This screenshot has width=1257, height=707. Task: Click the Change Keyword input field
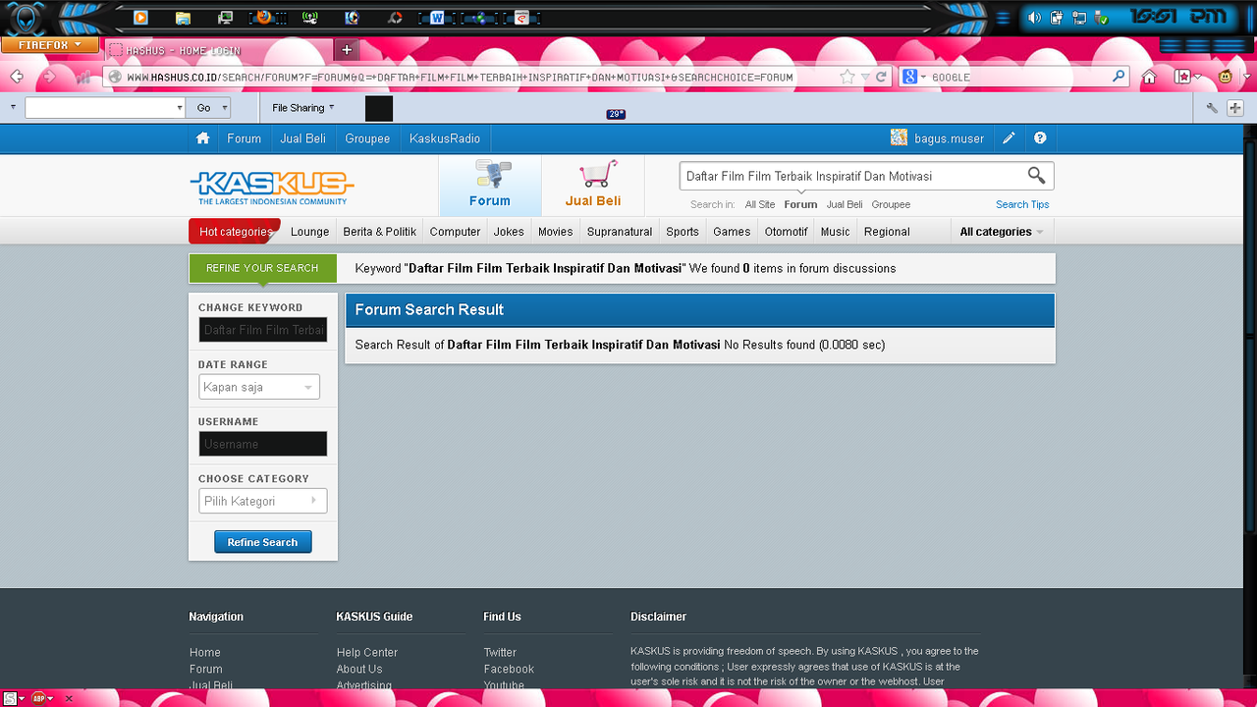(x=263, y=330)
